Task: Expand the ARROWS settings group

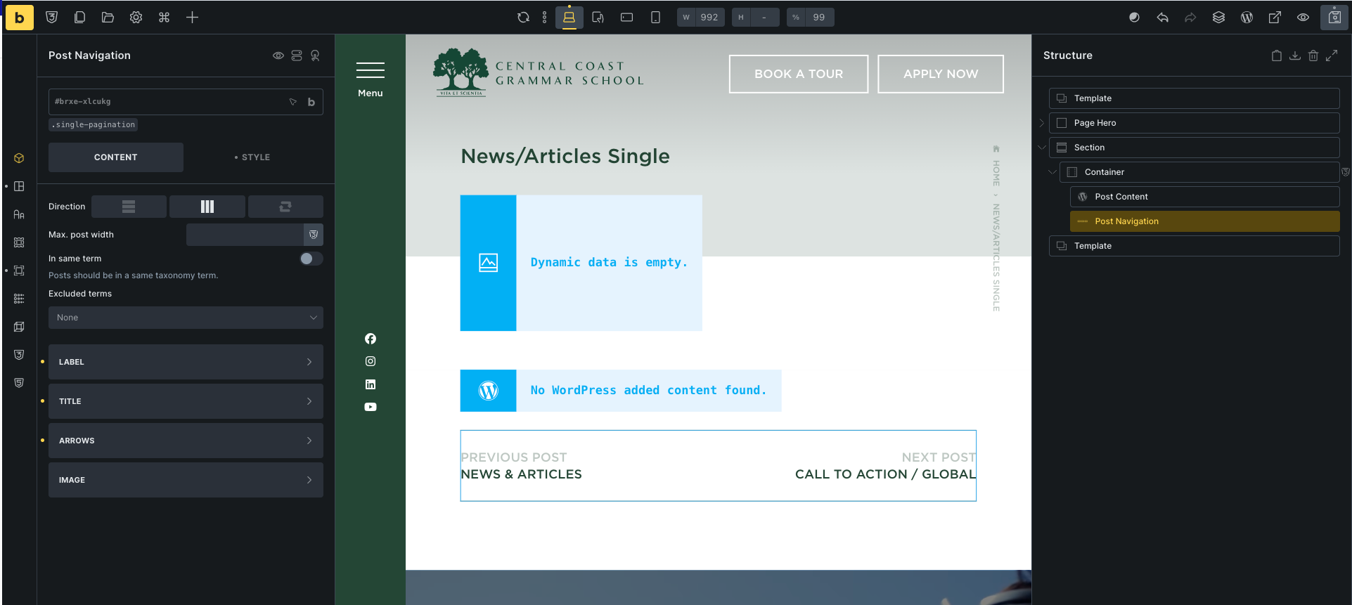Action: pyautogui.click(x=186, y=441)
